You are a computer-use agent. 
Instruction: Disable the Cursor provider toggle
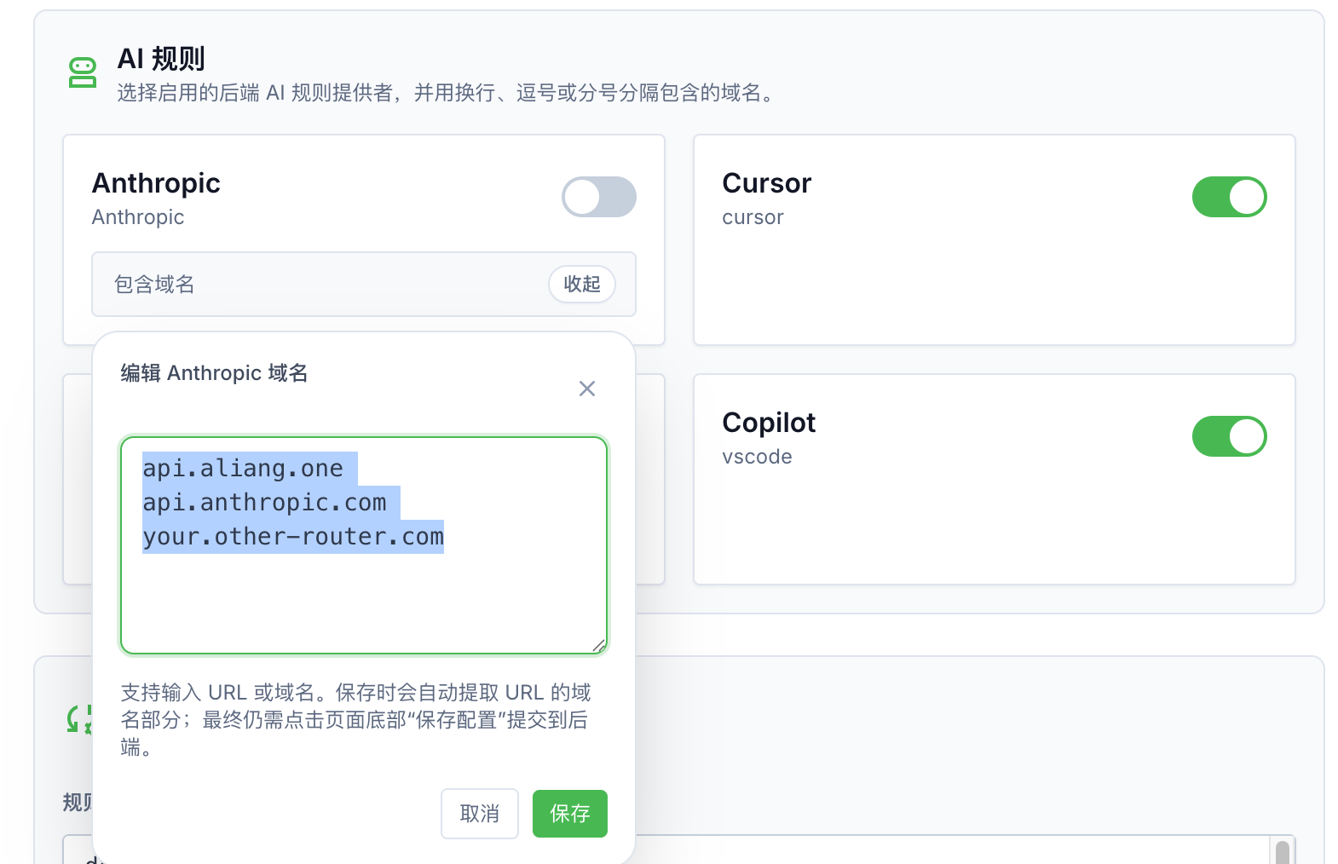(x=1230, y=197)
